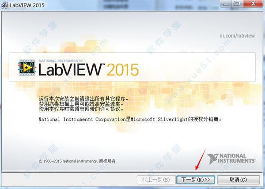Maximize the LabVIEW 2015 installer window
This screenshot has width=265, height=189.
(238, 4)
